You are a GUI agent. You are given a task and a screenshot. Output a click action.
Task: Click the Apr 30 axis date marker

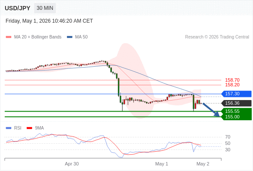pos(72,164)
